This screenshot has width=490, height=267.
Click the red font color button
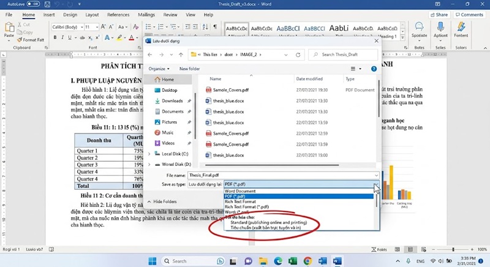coord(132,38)
